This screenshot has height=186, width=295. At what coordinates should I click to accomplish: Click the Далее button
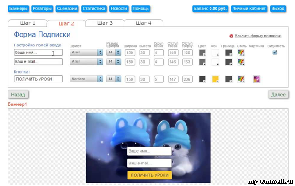pyautogui.click(x=278, y=95)
